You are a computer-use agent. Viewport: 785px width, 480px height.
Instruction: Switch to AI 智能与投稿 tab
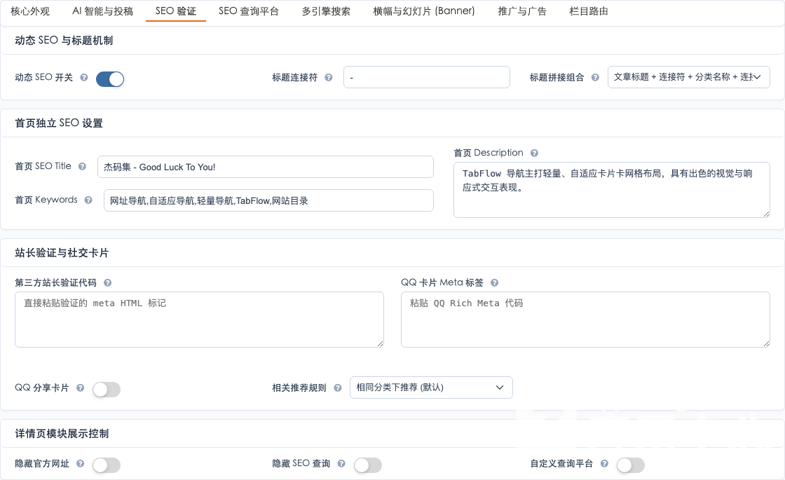(x=102, y=11)
